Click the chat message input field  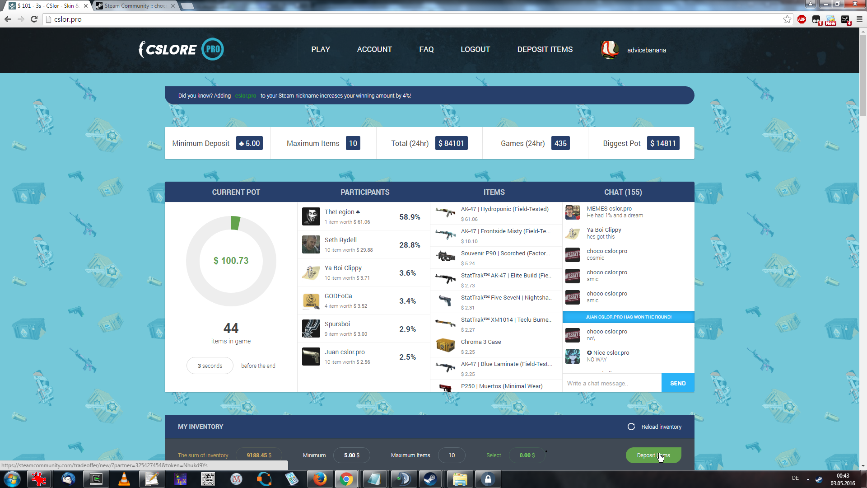[611, 383]
